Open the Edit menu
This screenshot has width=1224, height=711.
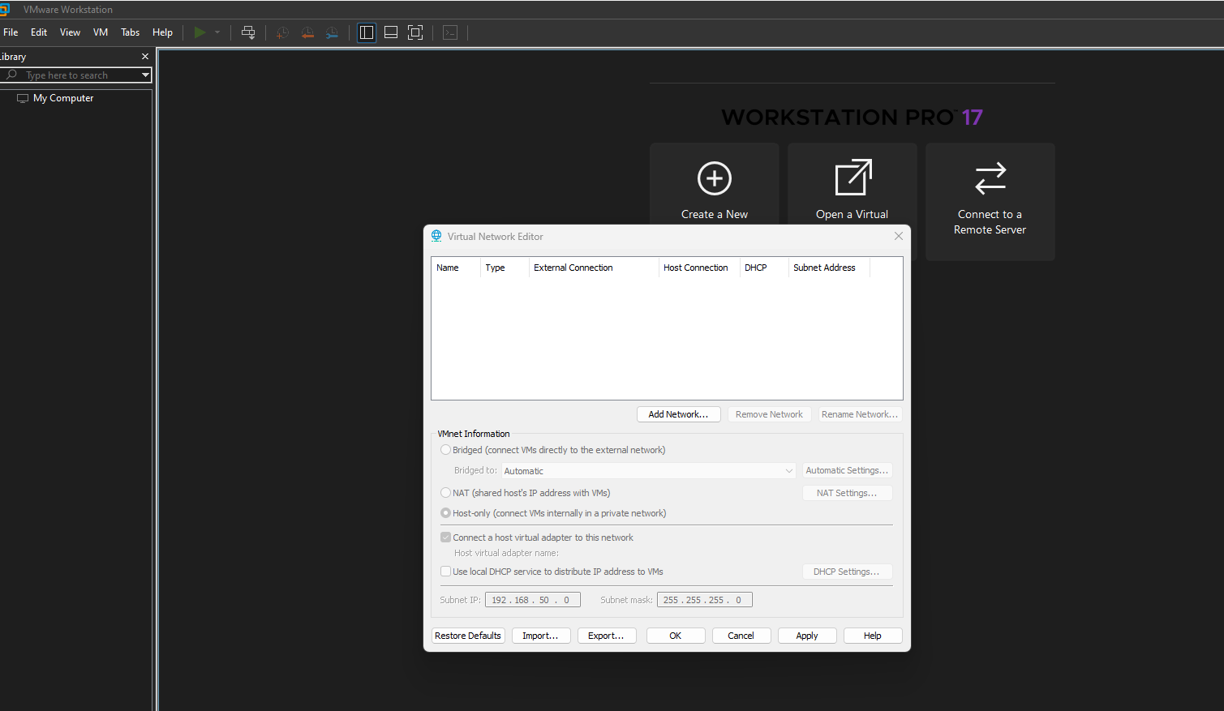pos(39,32)
